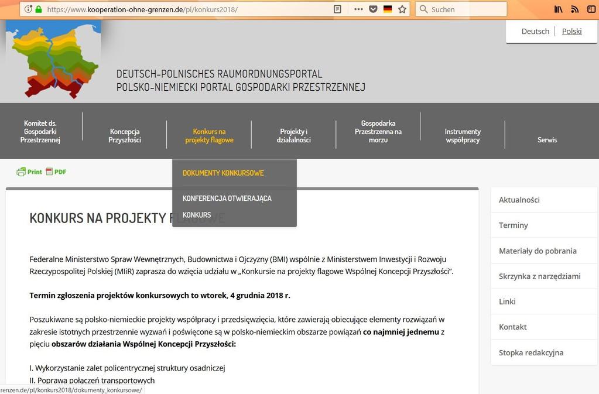Click the site info icon in address bar

(x=28, y=9)
